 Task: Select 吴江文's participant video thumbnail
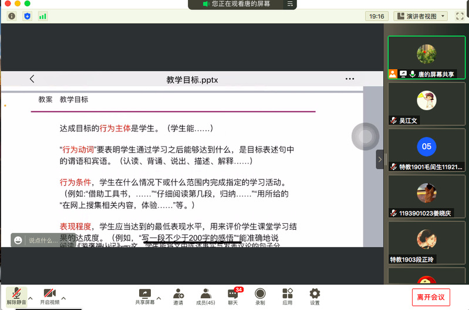(x=426, y=104)
